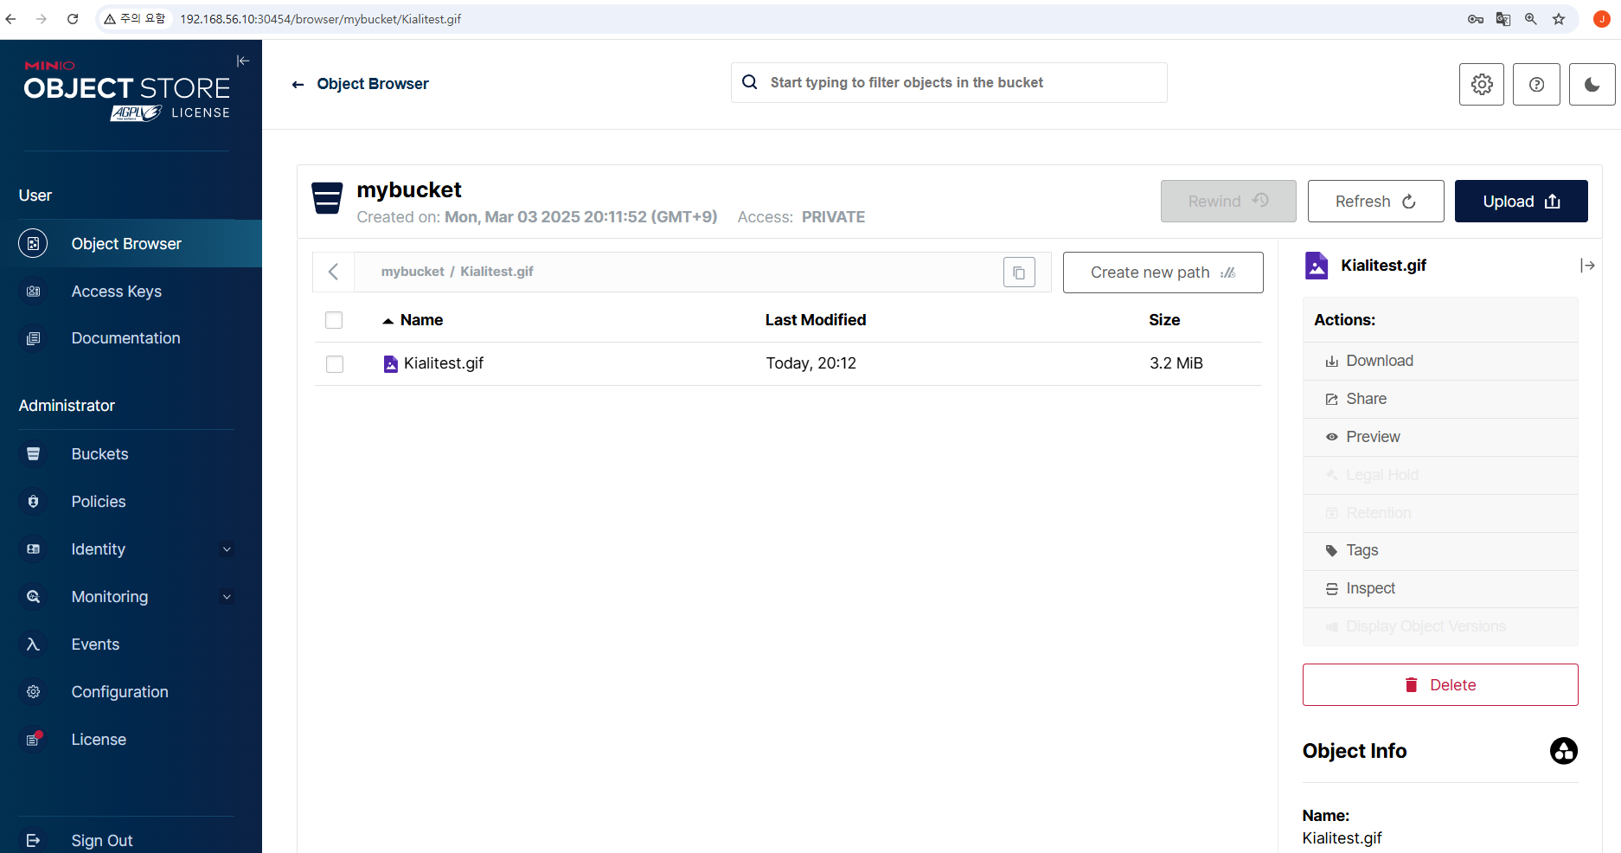Click the Preview action
This screenshot has height=853, width=1621.
pyautogui.click(x=1440, y=437)
